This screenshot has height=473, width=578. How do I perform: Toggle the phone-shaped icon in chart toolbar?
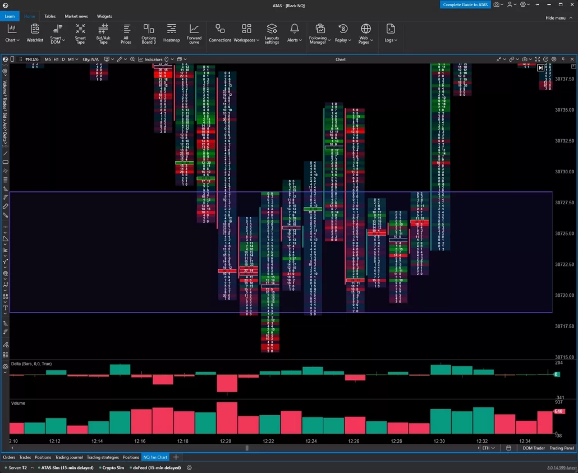point(12,59)
